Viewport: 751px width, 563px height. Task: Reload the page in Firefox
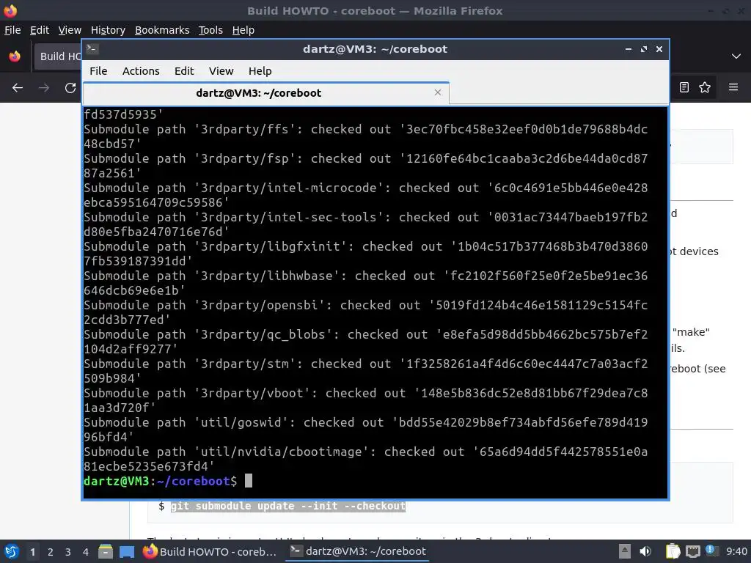pos(70,88)
